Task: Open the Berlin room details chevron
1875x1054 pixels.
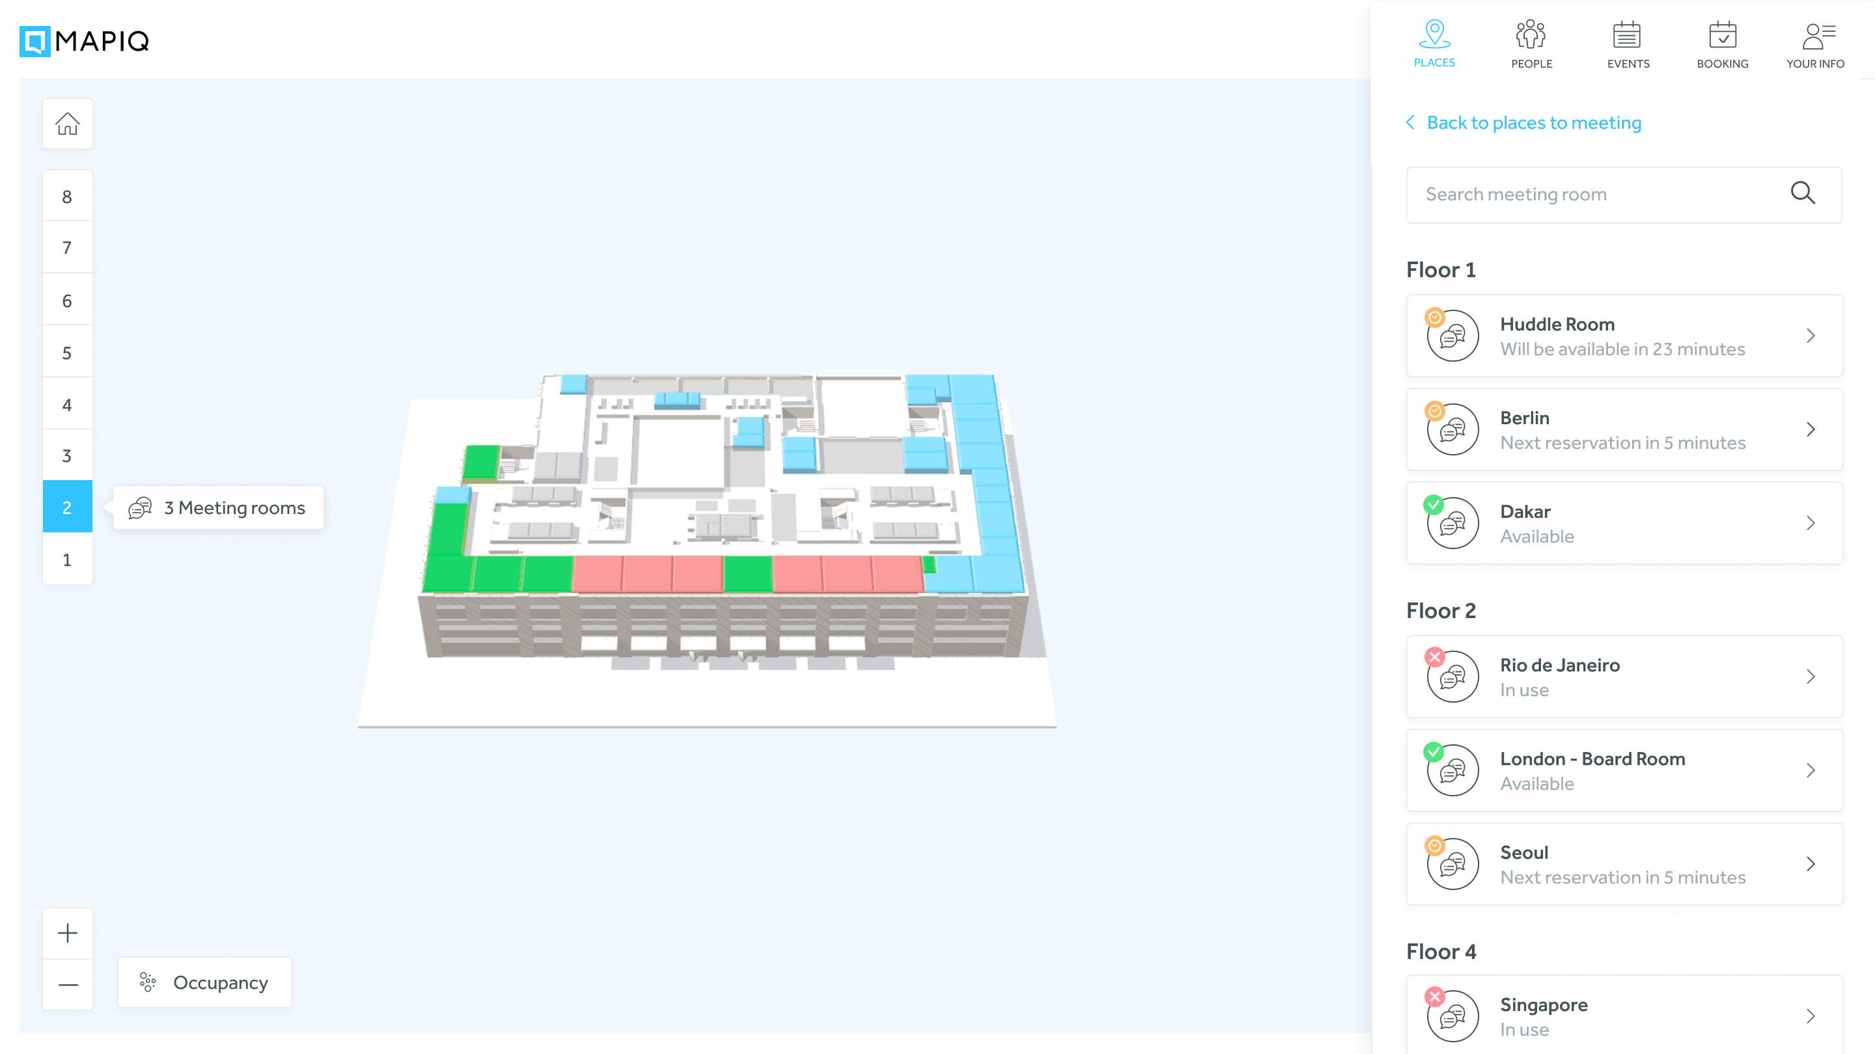Action: pos(1810,430)
